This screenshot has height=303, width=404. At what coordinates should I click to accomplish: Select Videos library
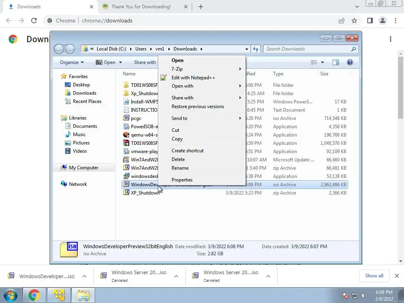coord(80,151)
